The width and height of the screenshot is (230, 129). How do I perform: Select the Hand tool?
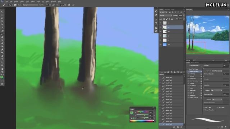coord(2,69)
